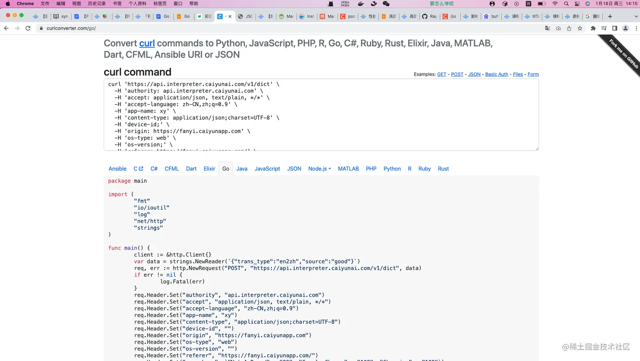The height and width of the screenshot is (361, 640).
Task: Close the active curlconverter tab
Action: tap(230, 17)
